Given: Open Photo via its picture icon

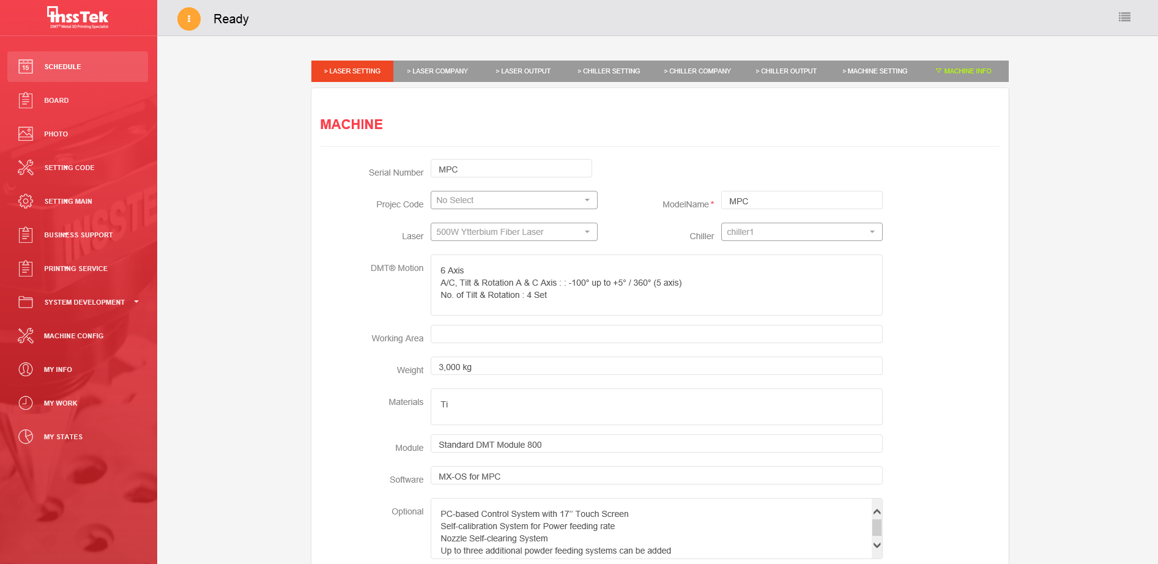Looking at the screenshot, I should 26,134.
